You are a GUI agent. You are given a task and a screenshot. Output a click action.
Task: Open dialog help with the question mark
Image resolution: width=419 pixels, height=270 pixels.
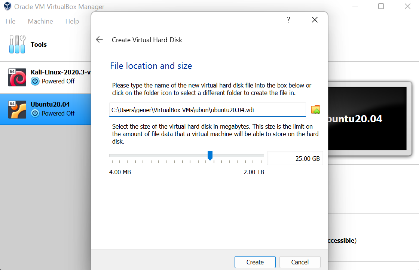288,20
